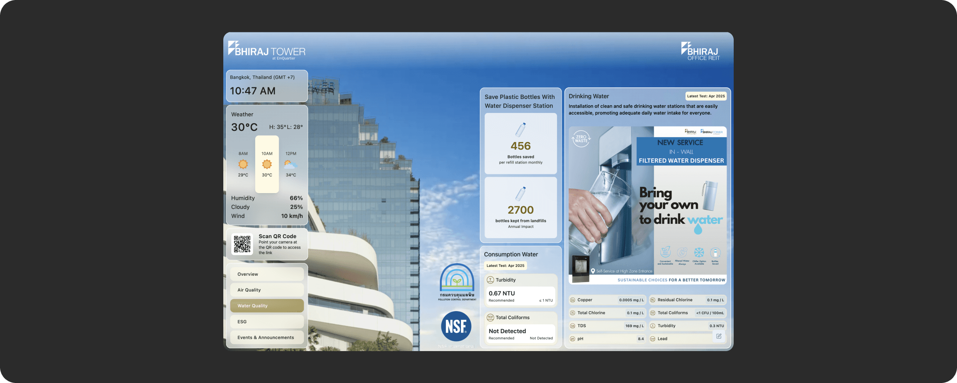Click the Residual Chlorine RC icon
Image resolution: width=957 pixels, height=383 pixels.
point(653,300)
